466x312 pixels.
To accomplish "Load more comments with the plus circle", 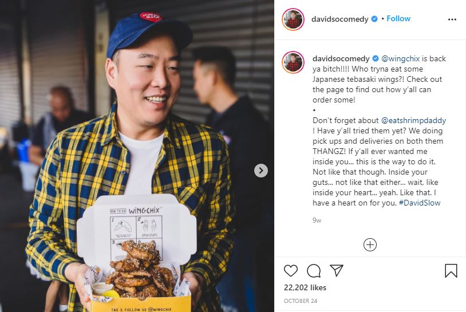I will [370, 245].
